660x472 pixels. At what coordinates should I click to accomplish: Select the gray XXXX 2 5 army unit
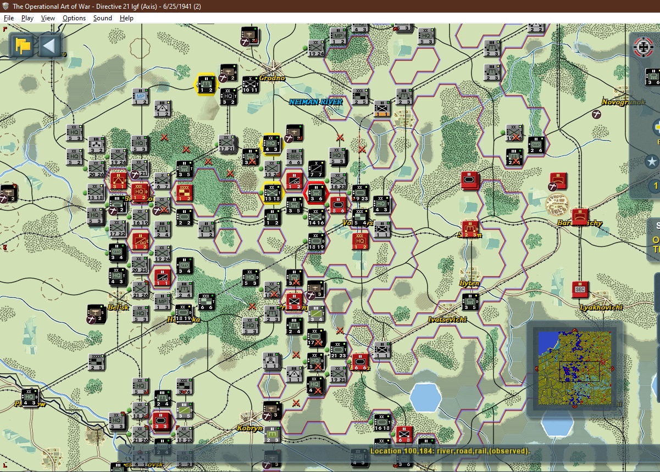[x=97, y=362]
